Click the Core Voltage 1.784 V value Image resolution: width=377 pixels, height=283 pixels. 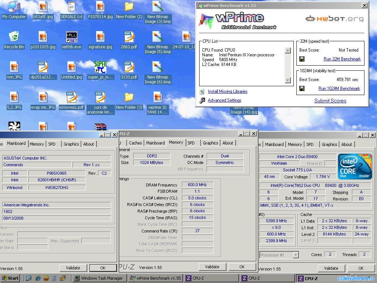click(x=323, y=177)
